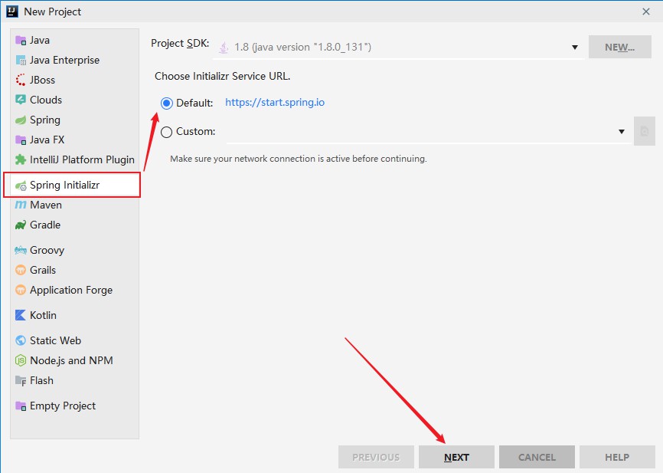Select Spring entry text
The width and height of the screenshot is (663, 473).
pyautogui.click(x=45, y=120)
